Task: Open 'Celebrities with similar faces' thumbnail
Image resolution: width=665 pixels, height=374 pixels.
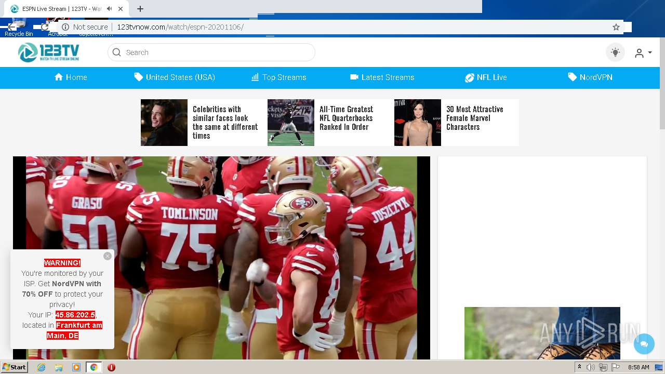Action: point(164,123)
